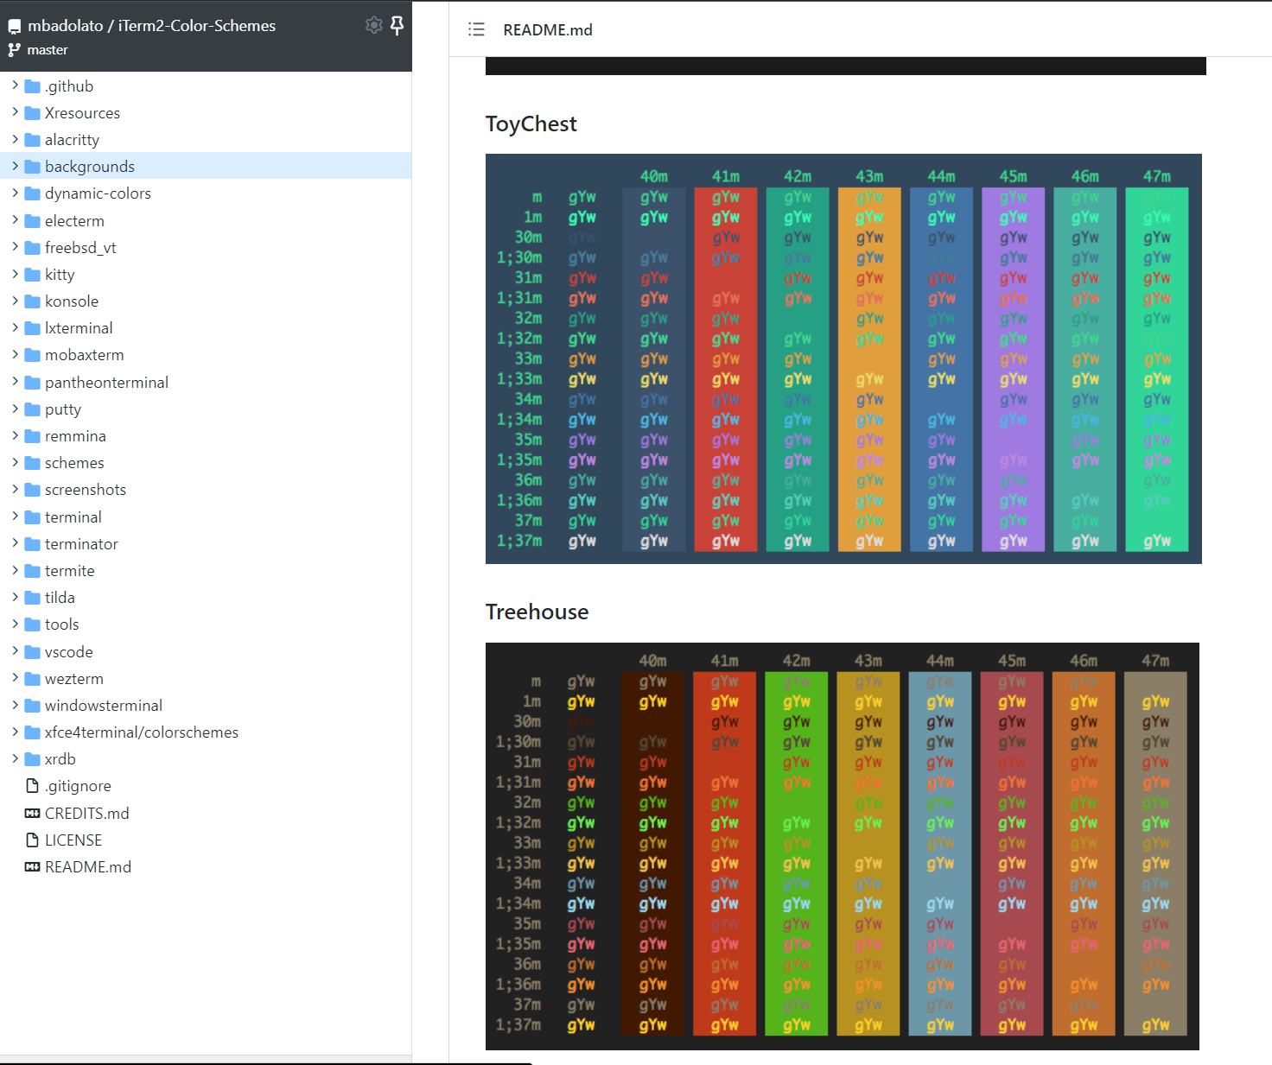Open the sidebar settings gear icon
Screen dimensions: 1272x1065
[373, 25]
